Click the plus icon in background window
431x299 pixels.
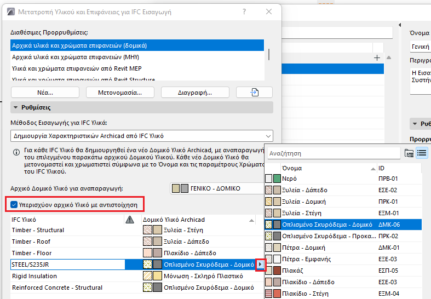pos(377,58)
